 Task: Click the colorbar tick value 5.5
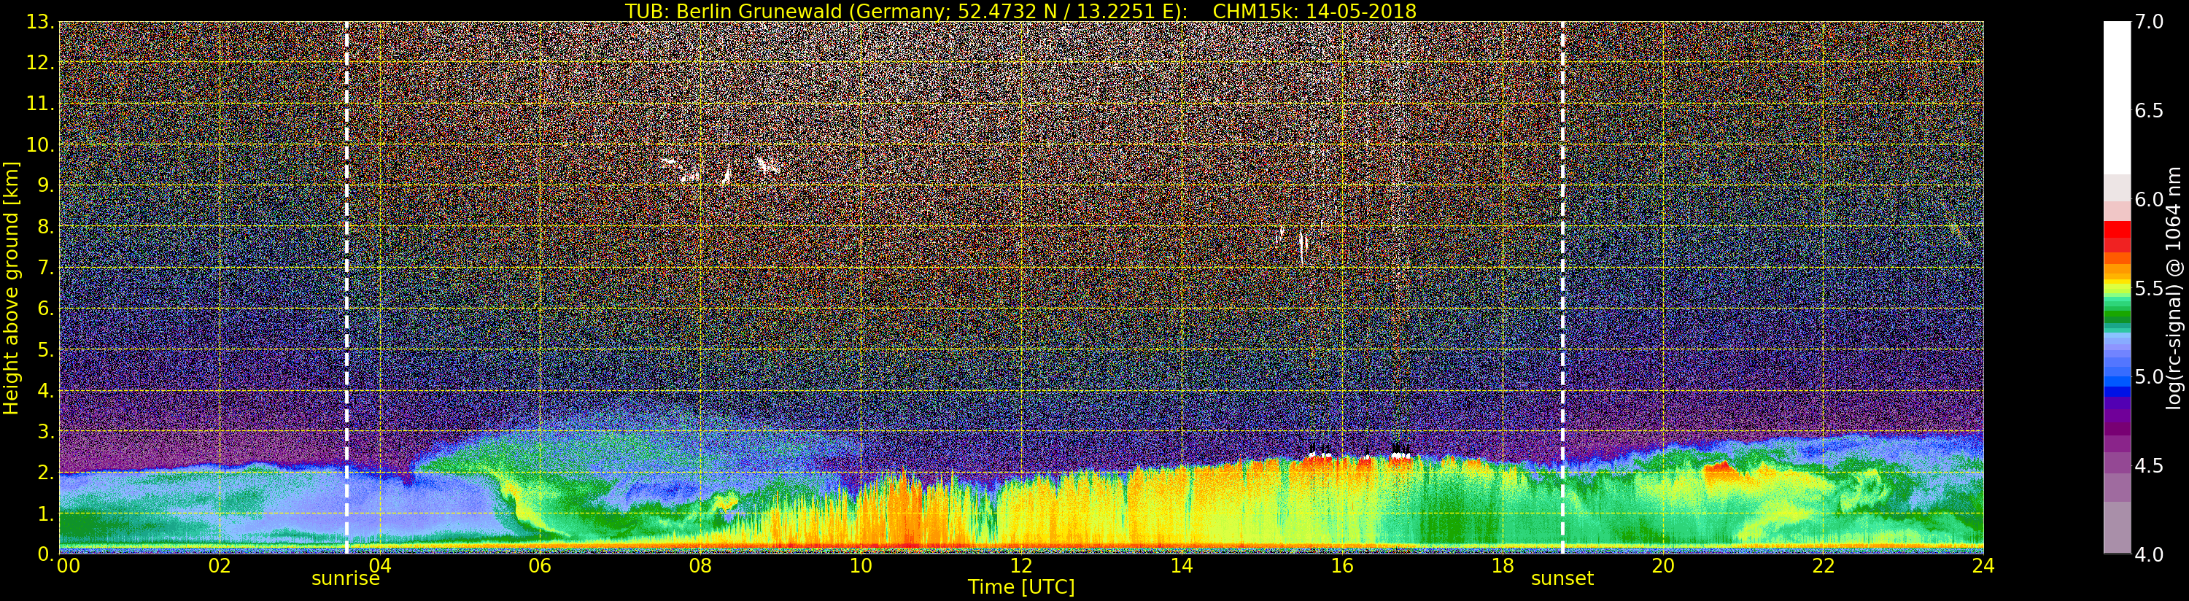coord(2149,288)
